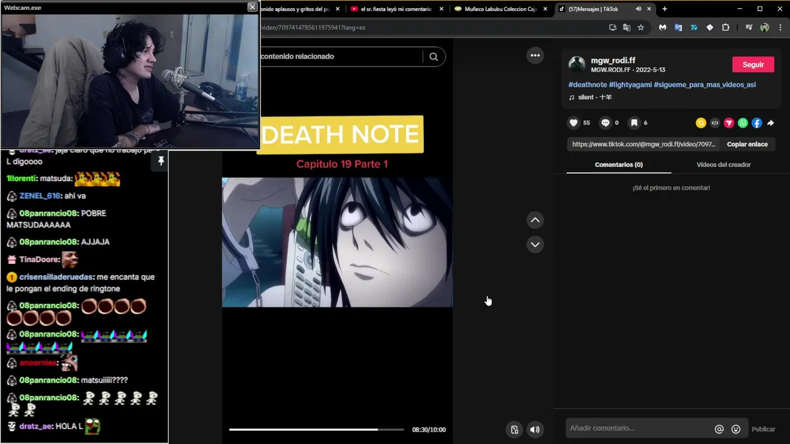790x444 pixels.
Task: Open more share options arrow
Action: click(x=770, y=123)
